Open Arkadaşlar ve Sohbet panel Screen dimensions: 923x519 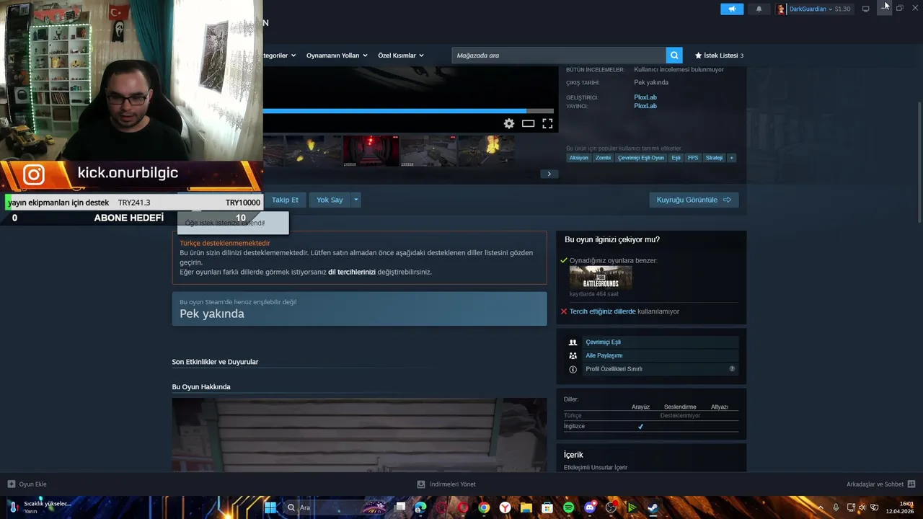[880, 484]
